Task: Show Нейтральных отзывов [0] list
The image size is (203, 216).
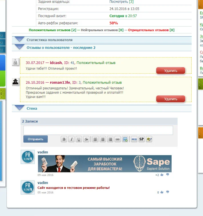Action: pos(102,30)
